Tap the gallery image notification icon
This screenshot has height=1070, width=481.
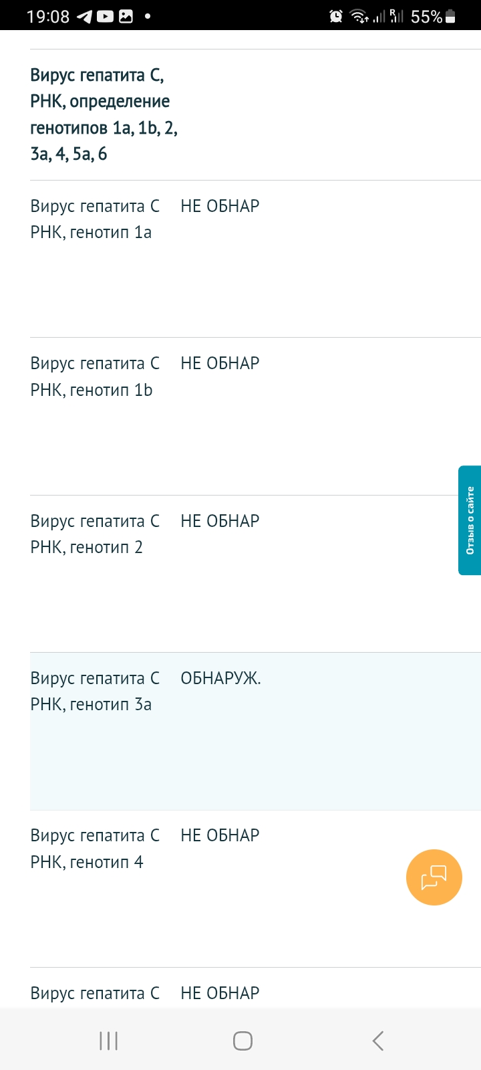coord(126,16)
